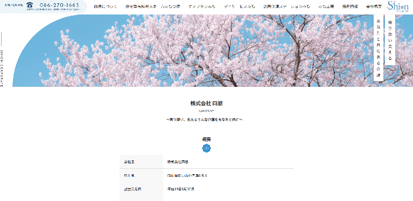This screenshot has width=413, height=201.
Task: Open the 四恩について menu item
Action: point(105,6)
